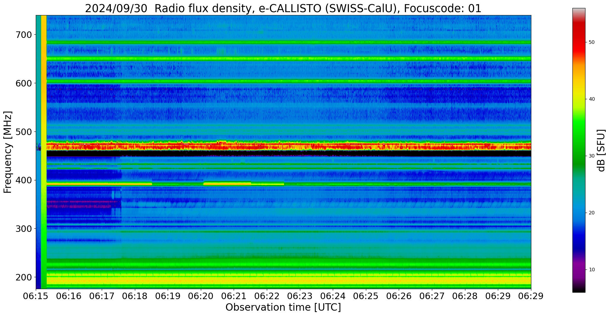Click the 700 frequency tick label

coord(23,35)
